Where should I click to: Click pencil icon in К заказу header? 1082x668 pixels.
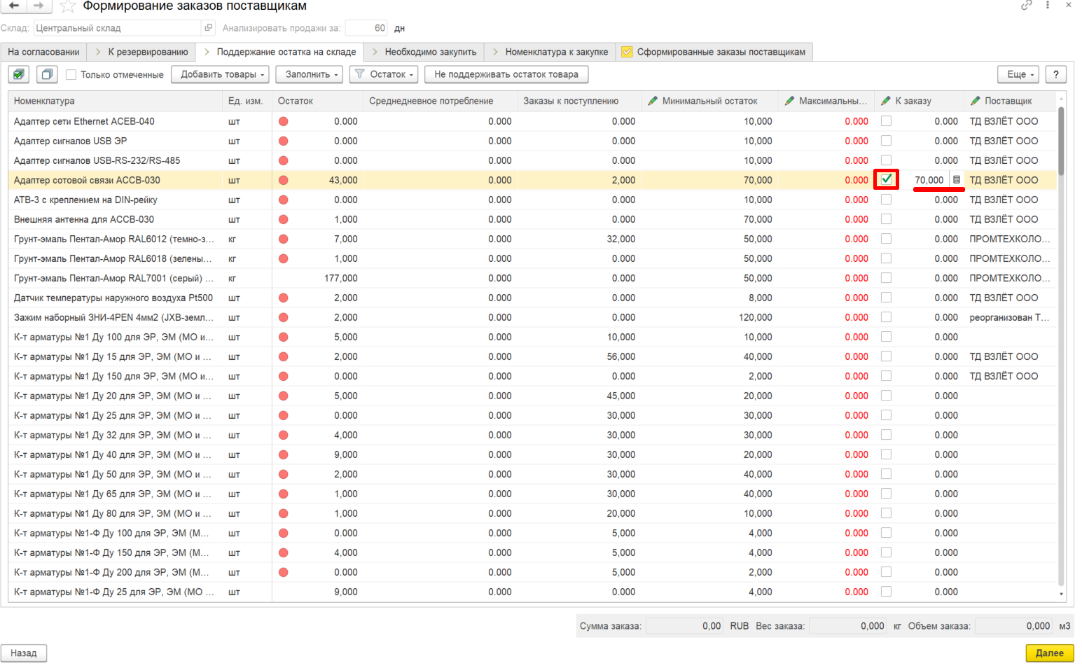click(x=886, y=101)
